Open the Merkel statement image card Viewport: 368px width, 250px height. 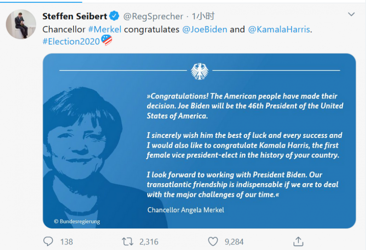point(199,141)
